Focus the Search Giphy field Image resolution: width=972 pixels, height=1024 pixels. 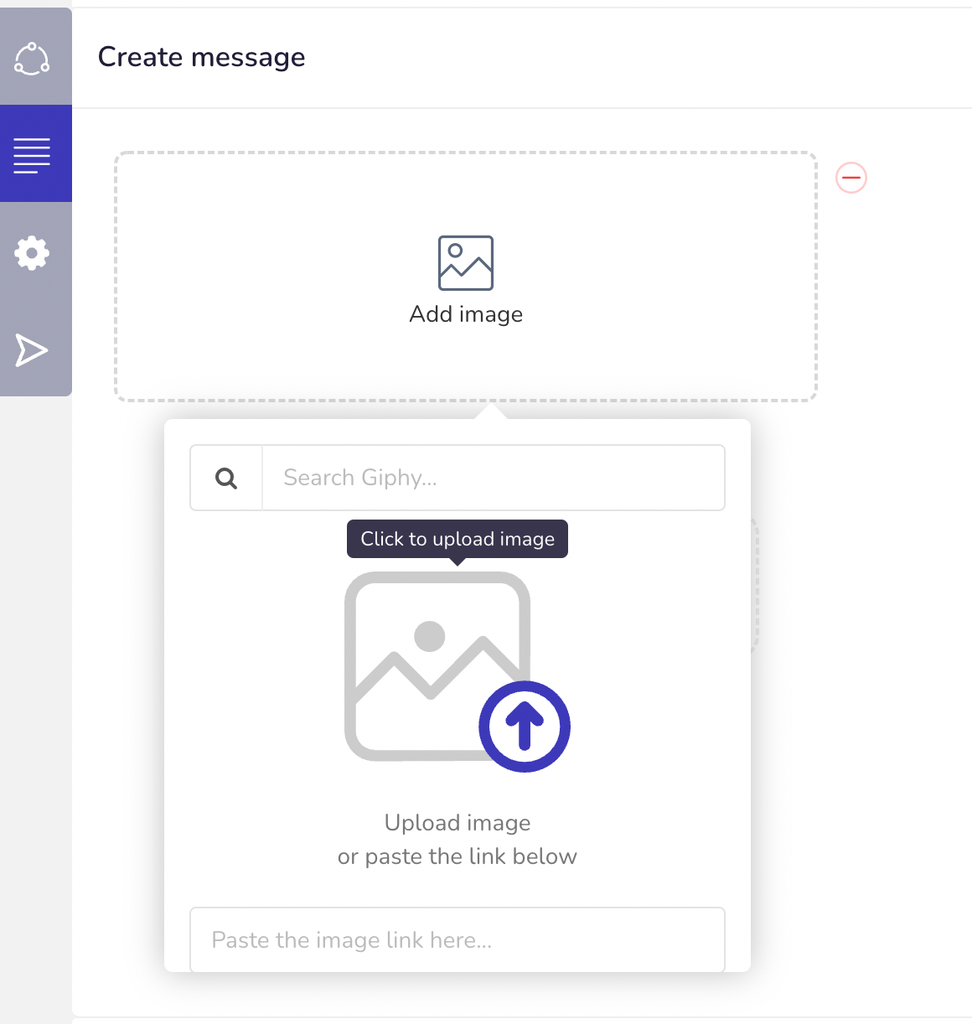point(494,478)
